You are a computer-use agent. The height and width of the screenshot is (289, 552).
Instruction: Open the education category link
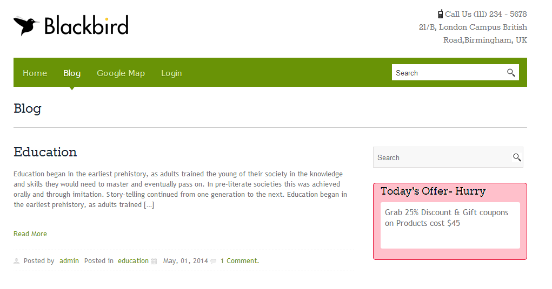(133, 260)
